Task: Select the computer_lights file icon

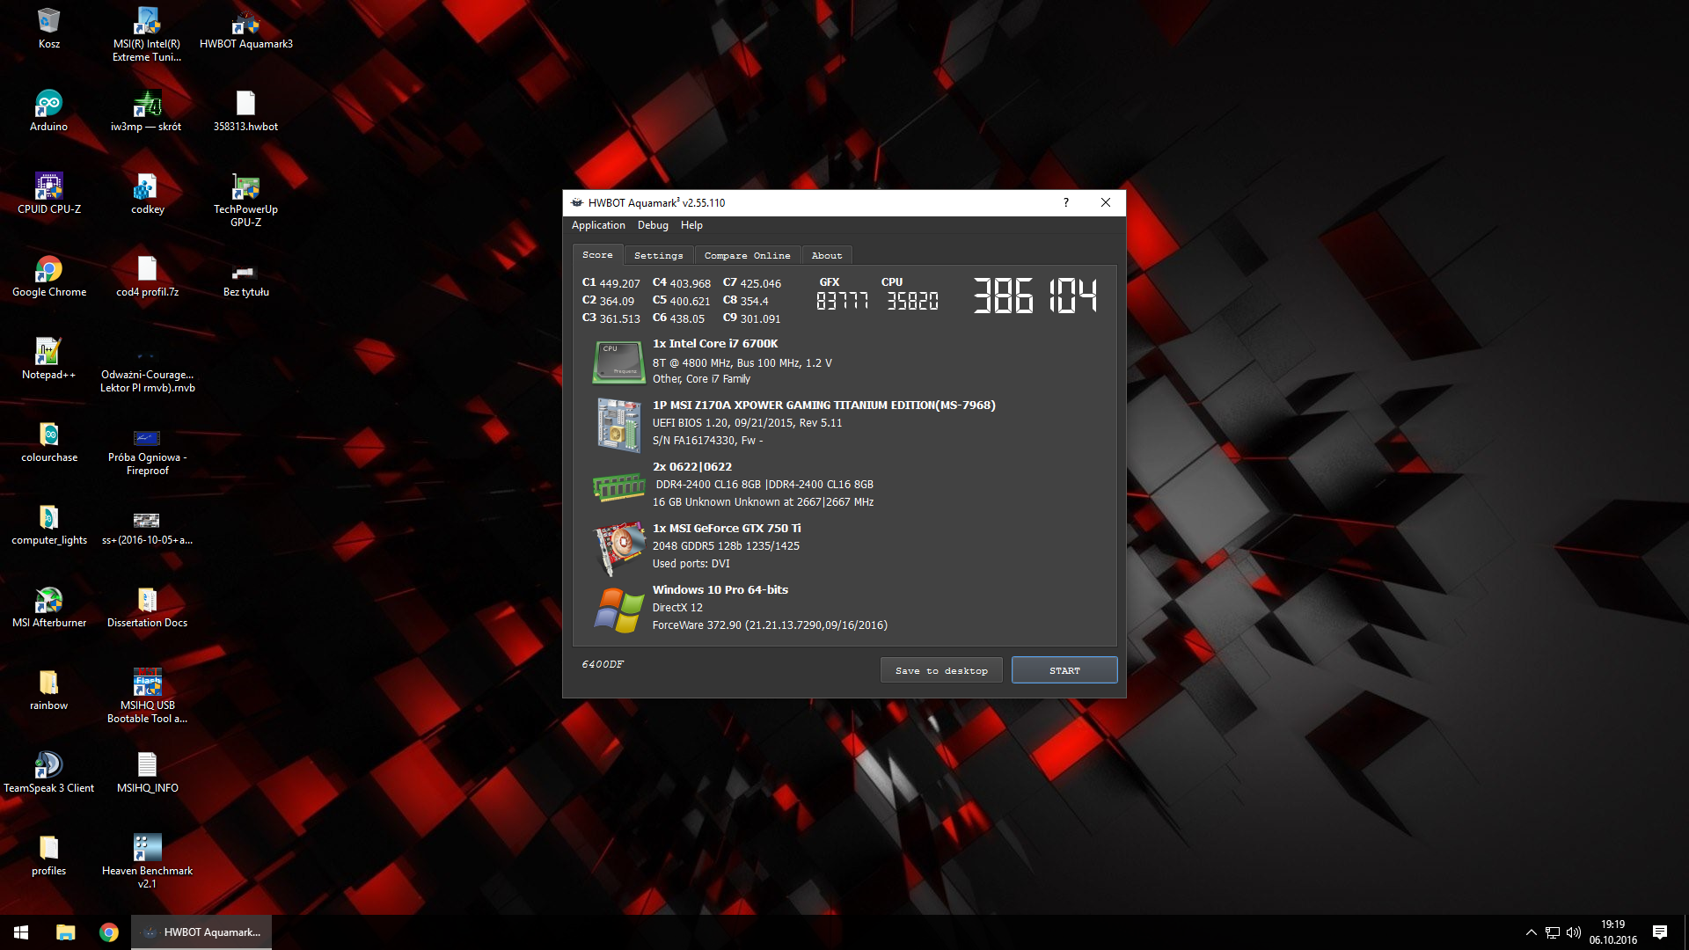Action: tap(49, 524)
